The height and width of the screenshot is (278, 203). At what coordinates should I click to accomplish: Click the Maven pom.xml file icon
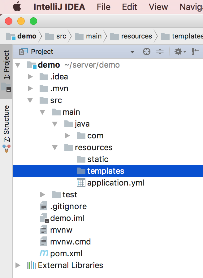44,253
